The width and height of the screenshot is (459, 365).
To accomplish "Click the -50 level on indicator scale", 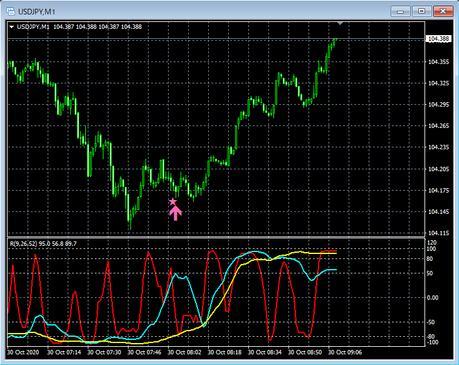I will coord(430,322).
